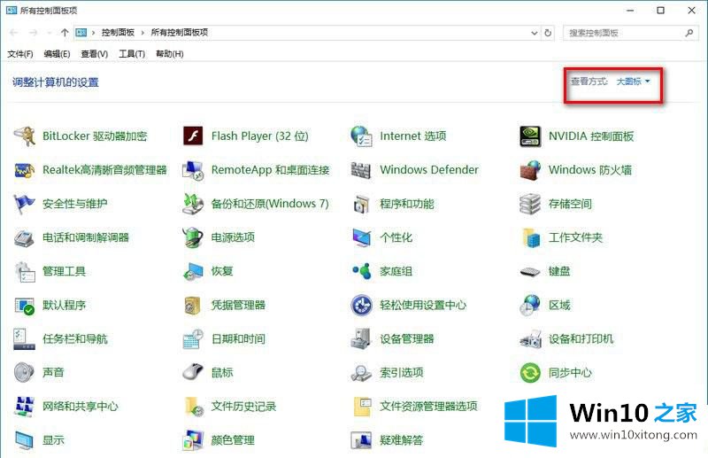Click the Windows Defender label
708x458 pixels.
[x=429, y=170]
